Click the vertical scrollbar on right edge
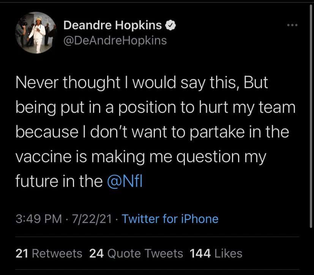The image size is (314, 275). [x=312, y=114]
